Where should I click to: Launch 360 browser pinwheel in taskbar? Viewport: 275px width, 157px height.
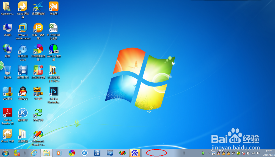(x=72, y=153)
